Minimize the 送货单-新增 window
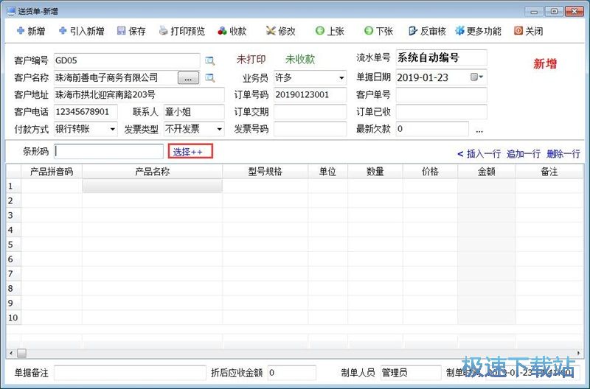Screen dimensions: 590x389 534,11
